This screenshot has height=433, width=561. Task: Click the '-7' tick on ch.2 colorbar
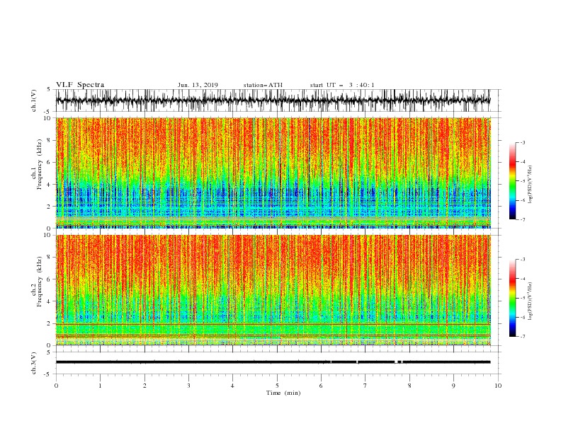tap(522, 337)
